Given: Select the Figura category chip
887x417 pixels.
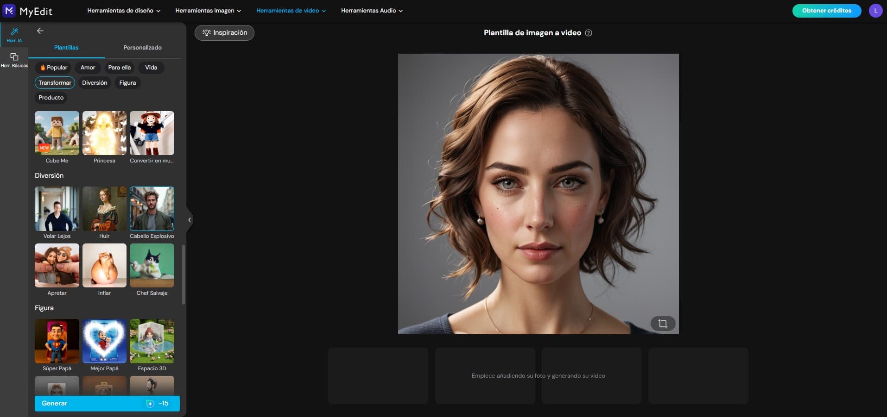Looking at the screenshot, I should (127, 83).
